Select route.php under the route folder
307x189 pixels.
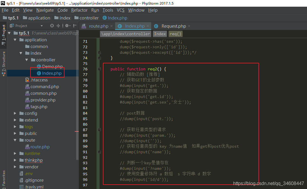tap(38, 147)
